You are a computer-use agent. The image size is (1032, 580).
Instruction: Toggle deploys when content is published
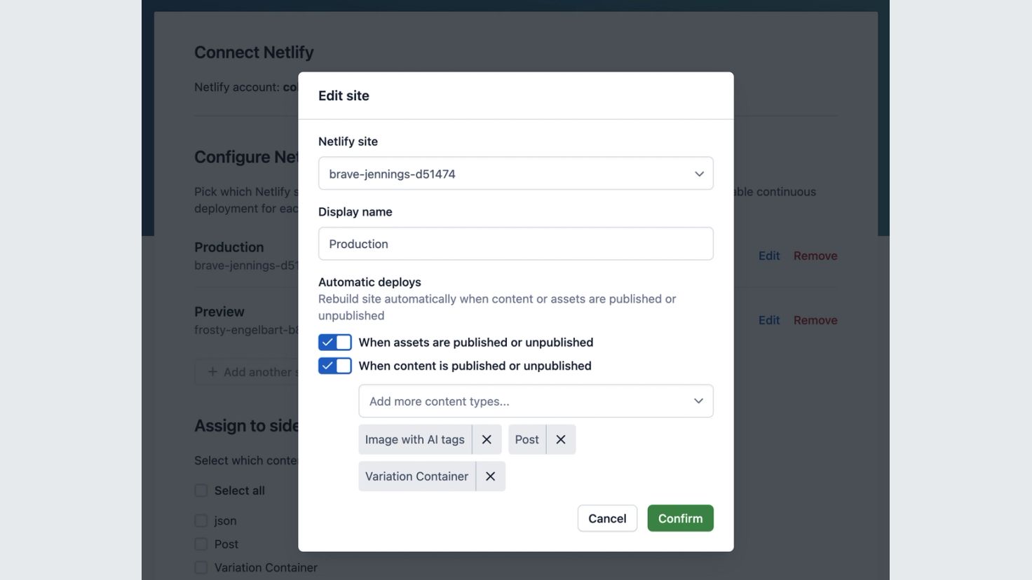pos(335,366)
